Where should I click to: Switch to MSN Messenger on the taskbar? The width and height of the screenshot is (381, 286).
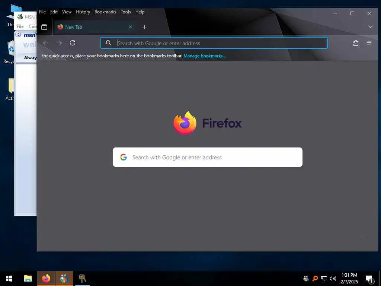[64, 279]
